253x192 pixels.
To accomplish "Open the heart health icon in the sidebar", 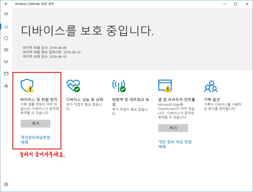I will 6,50.
